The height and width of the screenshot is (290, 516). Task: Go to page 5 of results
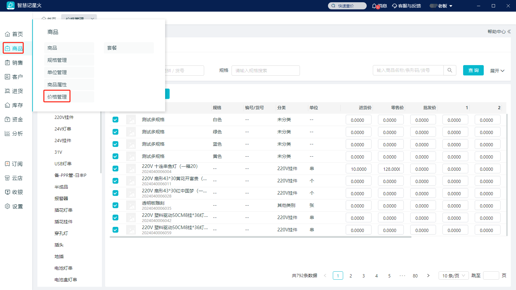(389, 275)
